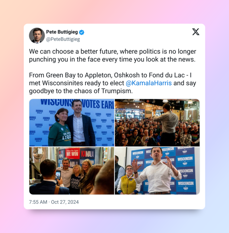Image resolution: width=229 pixels, height=233 pixels.
Task: Open the Wisconsin Votes Early backdrop photo
Action: point(72,123)
